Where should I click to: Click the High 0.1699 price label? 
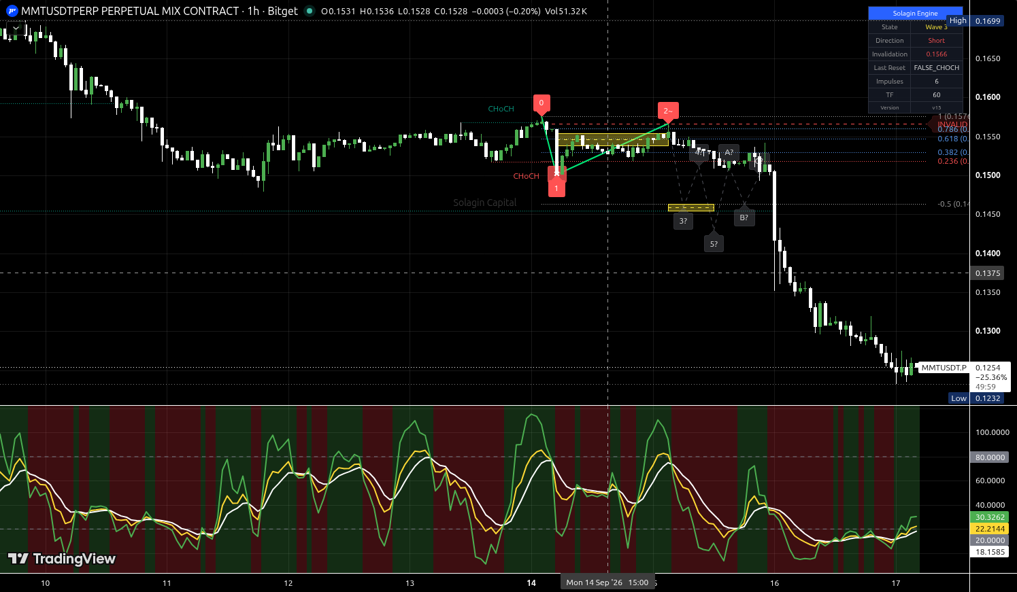point(976,20)
